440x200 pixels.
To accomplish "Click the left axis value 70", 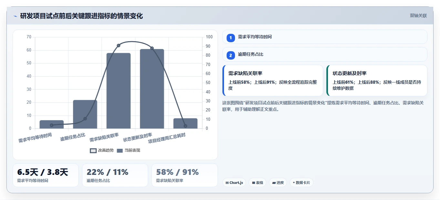I will coord(29,37).
